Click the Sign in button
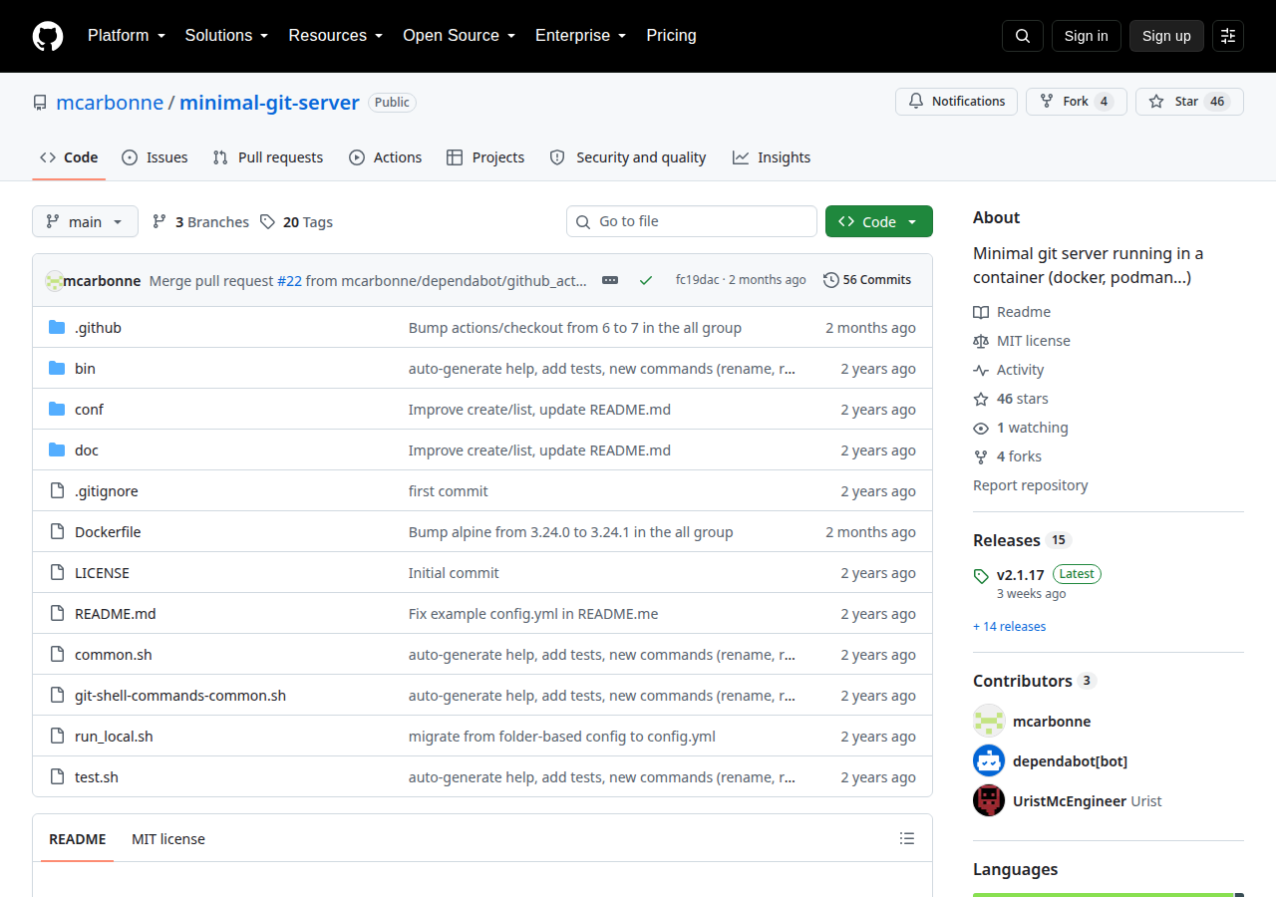 [1087, 36]
